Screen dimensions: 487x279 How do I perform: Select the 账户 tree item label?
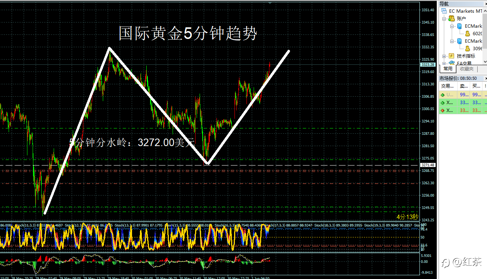[x=461, y=19]
